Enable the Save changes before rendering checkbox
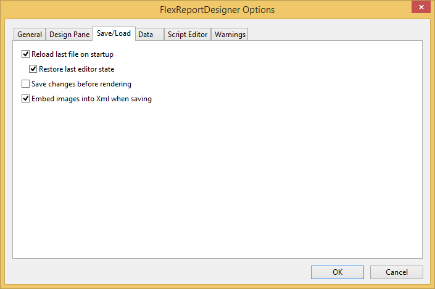Screen dimensions: 435x289 [x=26, y=84]
